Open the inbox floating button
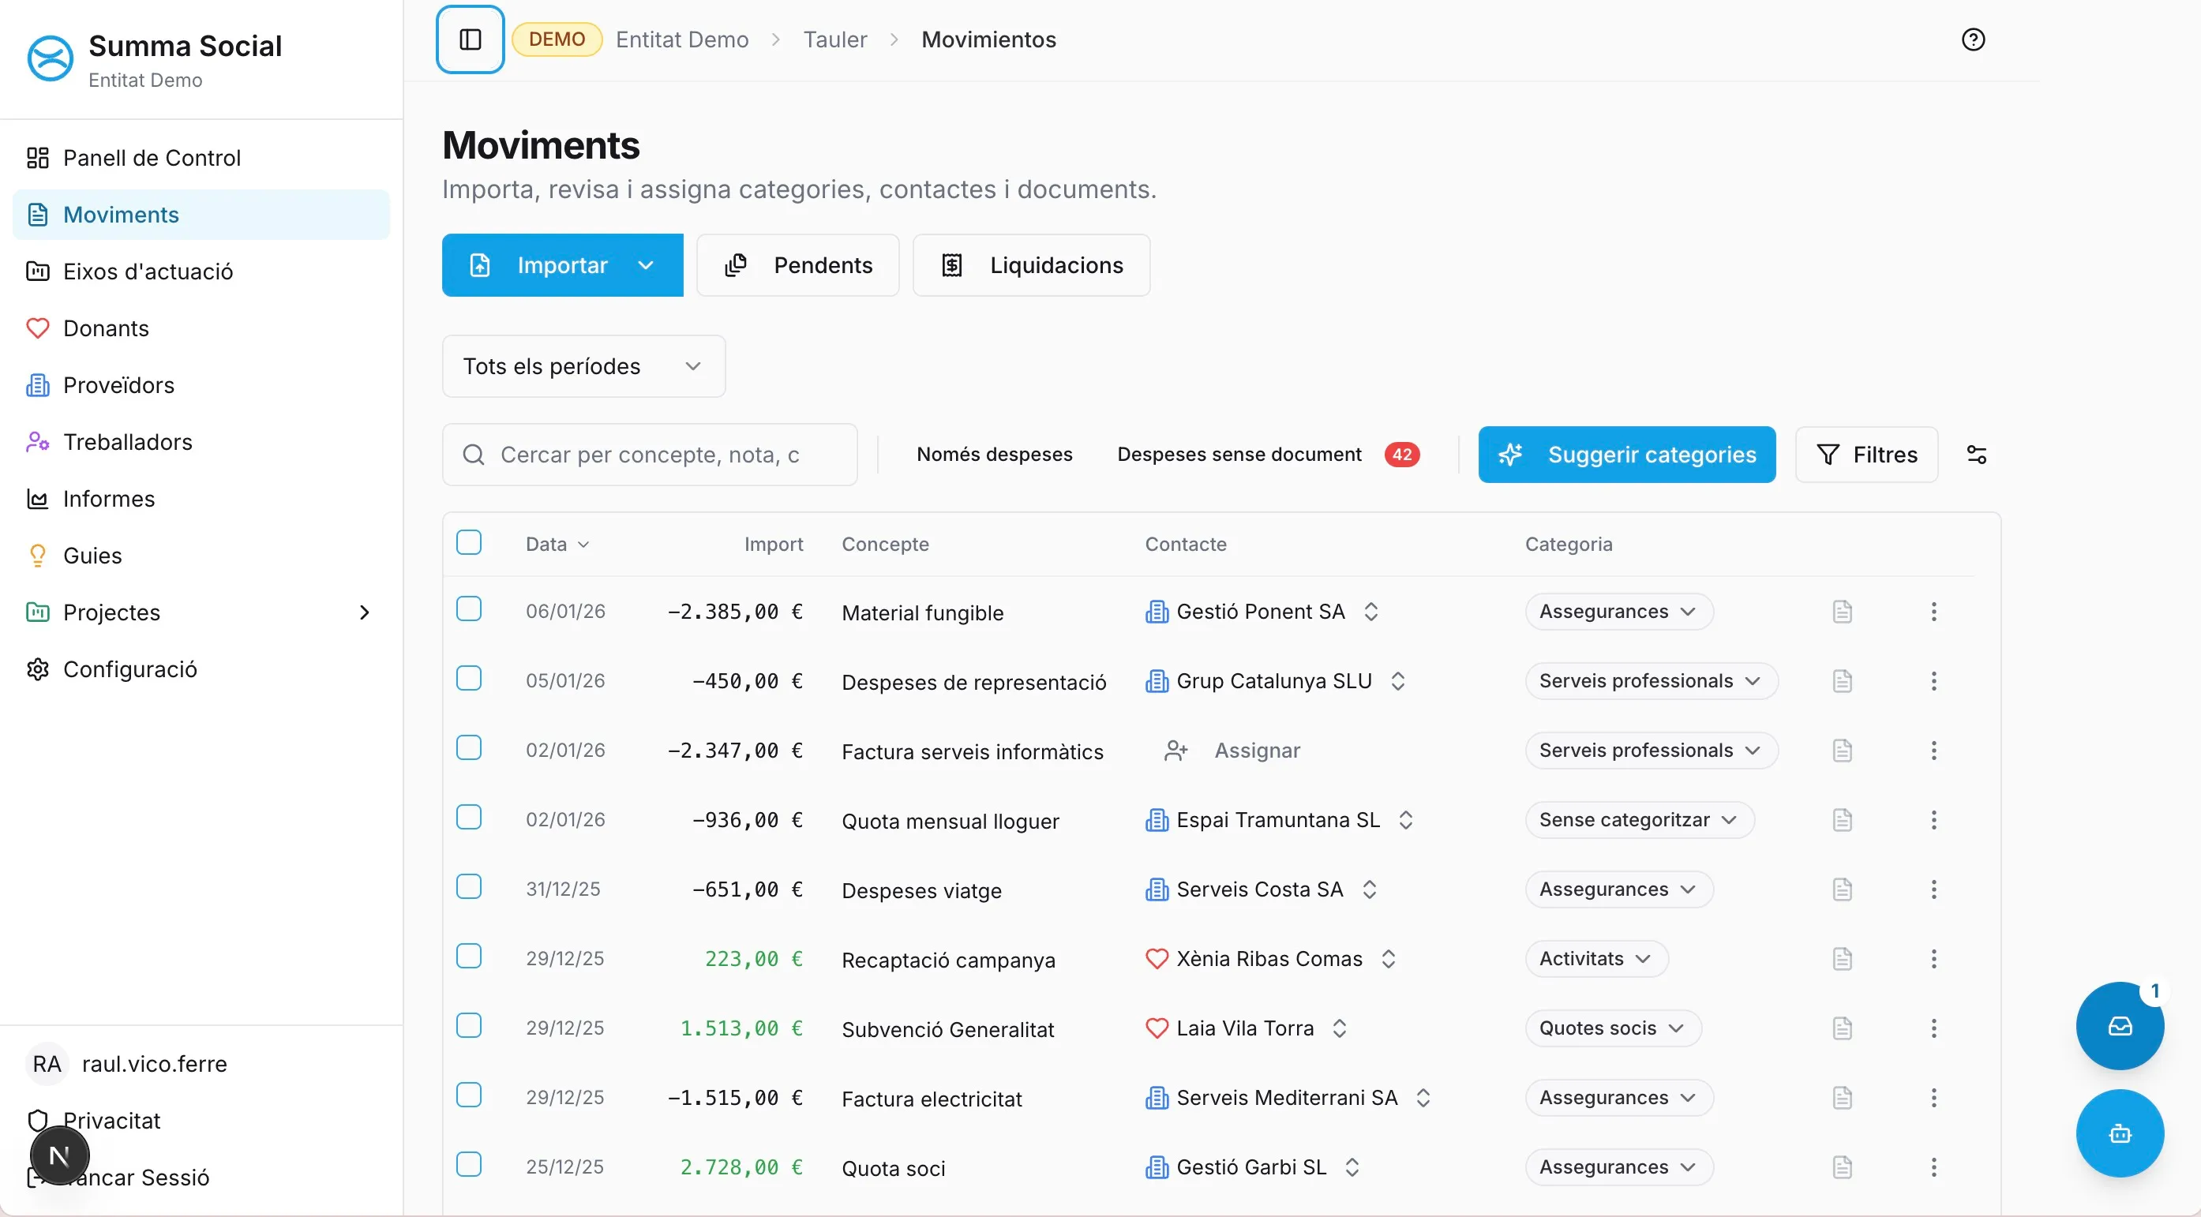The image size is (2201, 1217). click(2120, 1026)
